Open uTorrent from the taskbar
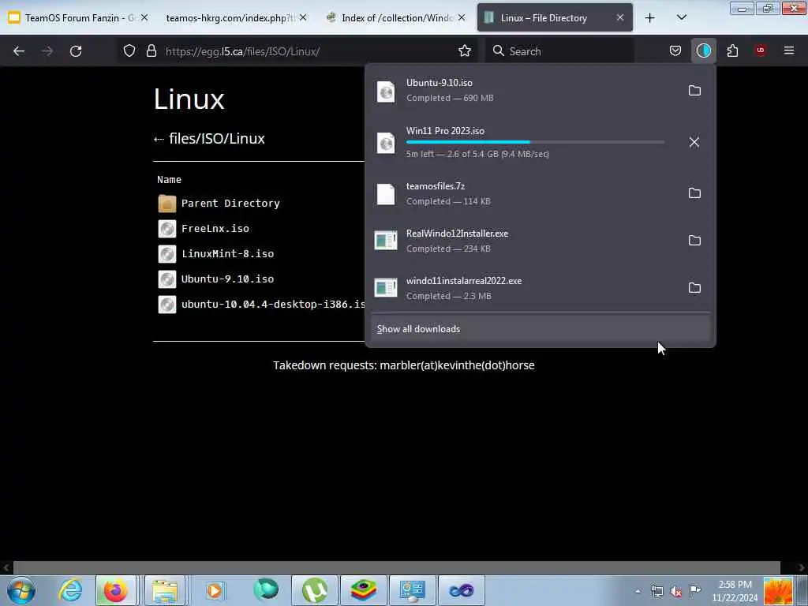 (x=315, y=590)
